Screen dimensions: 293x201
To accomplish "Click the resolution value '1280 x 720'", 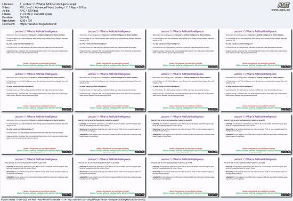I will click(26, 21).
